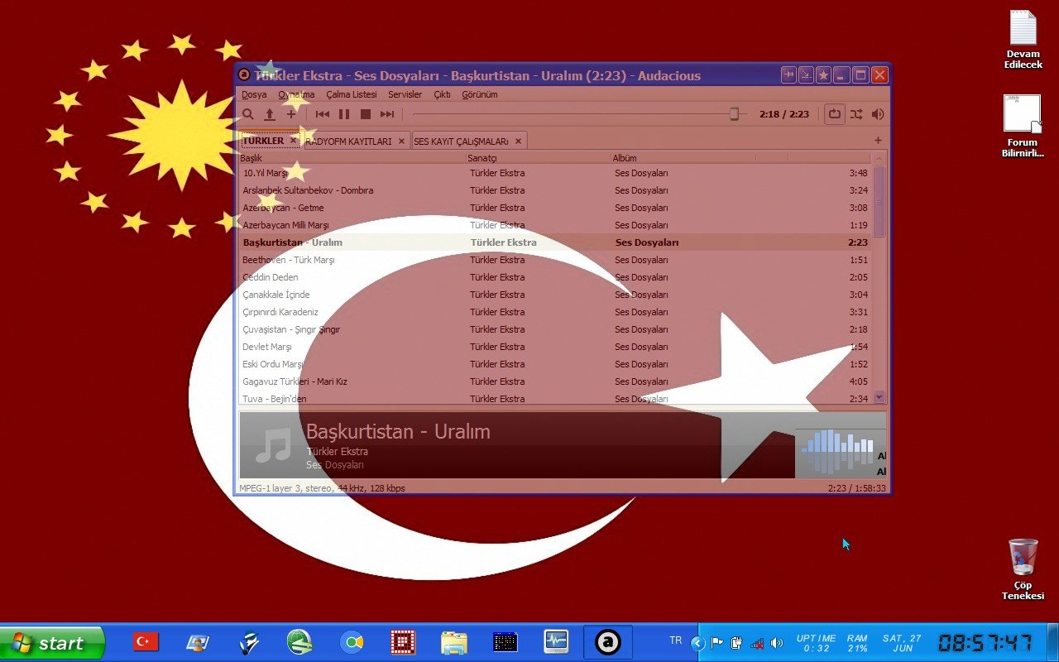This screenshot has width=1059, height=662.
Task: Pause the playing song
Action: pyautogui.click(x=344, y=114)
